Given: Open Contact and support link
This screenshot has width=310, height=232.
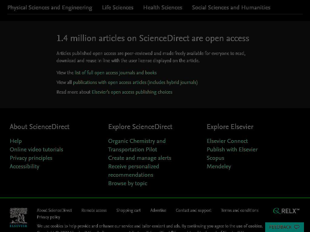Looking at the screenshot, I should pos(193,210).
